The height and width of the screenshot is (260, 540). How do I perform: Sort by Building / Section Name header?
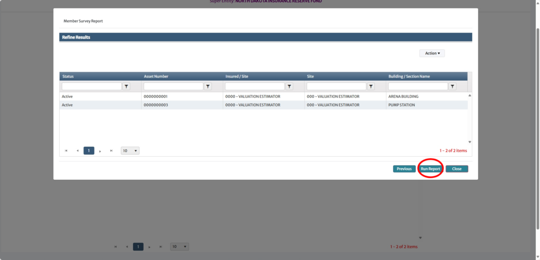pos(409,77)
